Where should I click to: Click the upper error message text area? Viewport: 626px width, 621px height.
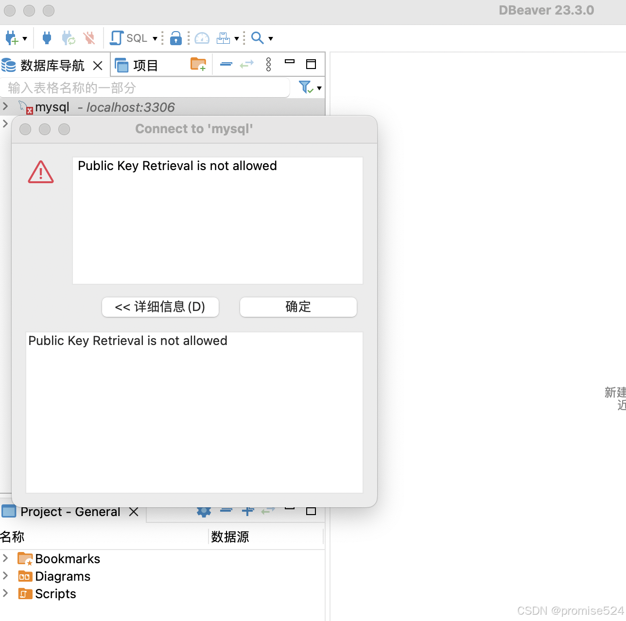coord(218,221)
